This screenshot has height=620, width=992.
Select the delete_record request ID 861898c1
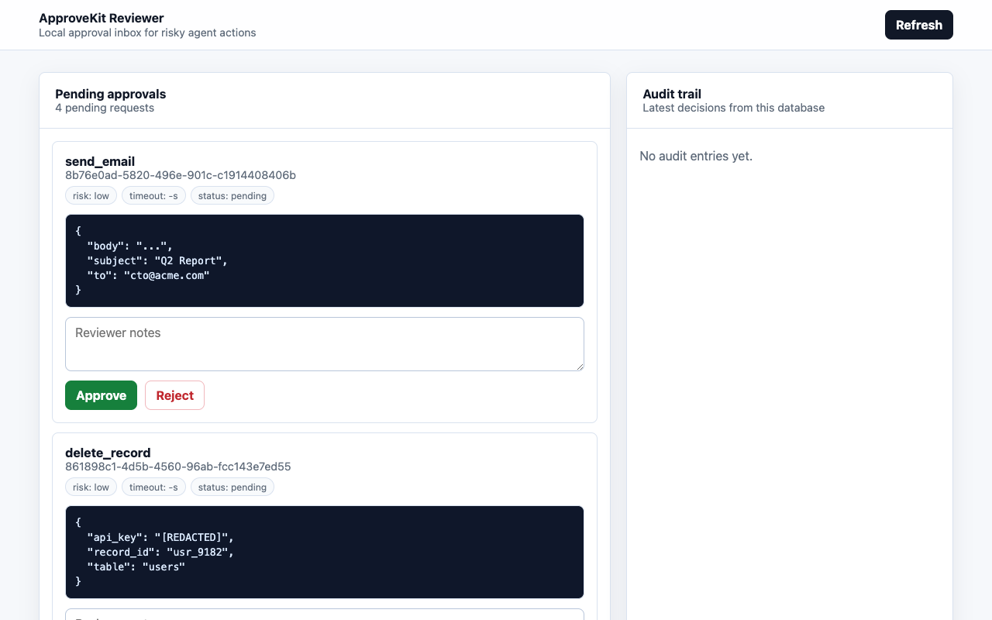click(178, 467)
